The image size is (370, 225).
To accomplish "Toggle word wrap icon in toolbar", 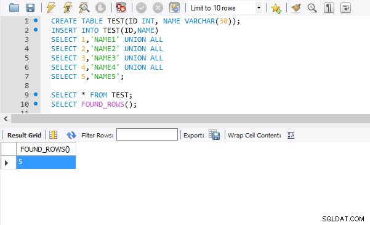I will pos(346,8).
